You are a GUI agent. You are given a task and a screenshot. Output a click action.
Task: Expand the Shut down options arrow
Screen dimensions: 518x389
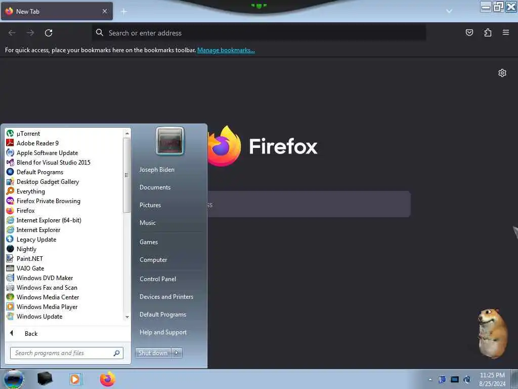(177, 353)
